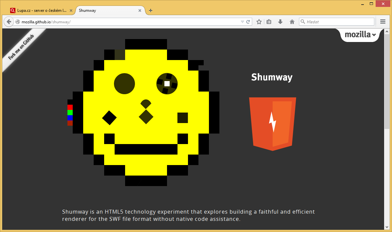Bookmark this page with the star icon
The width and height of the screenshot is (392, 232).
[259, 22]
